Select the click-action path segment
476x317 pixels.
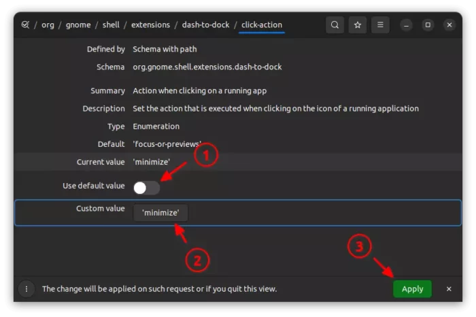(x=262, y=25)
